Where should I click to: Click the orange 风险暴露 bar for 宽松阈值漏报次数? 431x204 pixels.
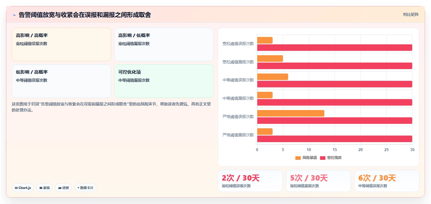coord(270,59)
